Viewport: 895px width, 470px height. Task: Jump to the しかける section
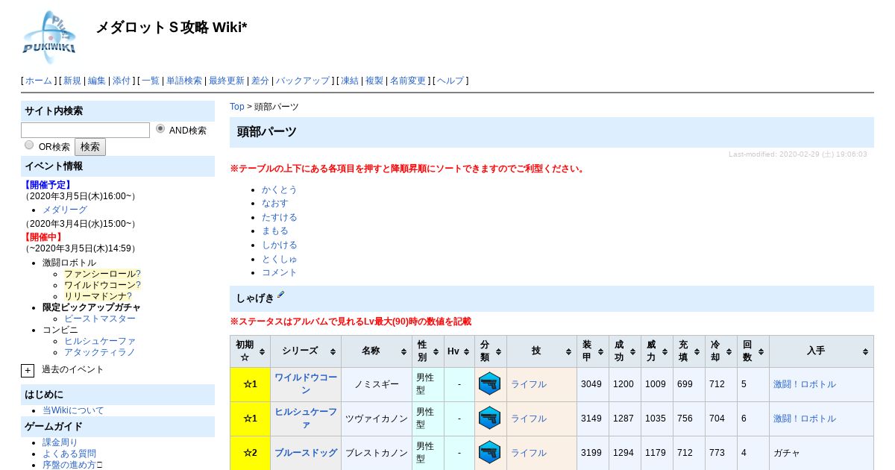(280, 245)
